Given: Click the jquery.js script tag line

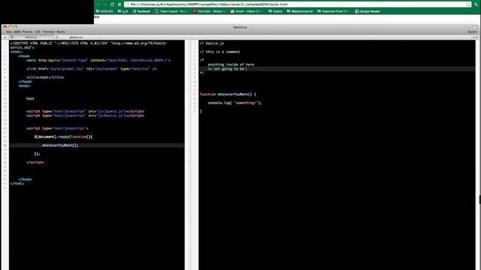Looking at the screenshot, I should 85,112.
